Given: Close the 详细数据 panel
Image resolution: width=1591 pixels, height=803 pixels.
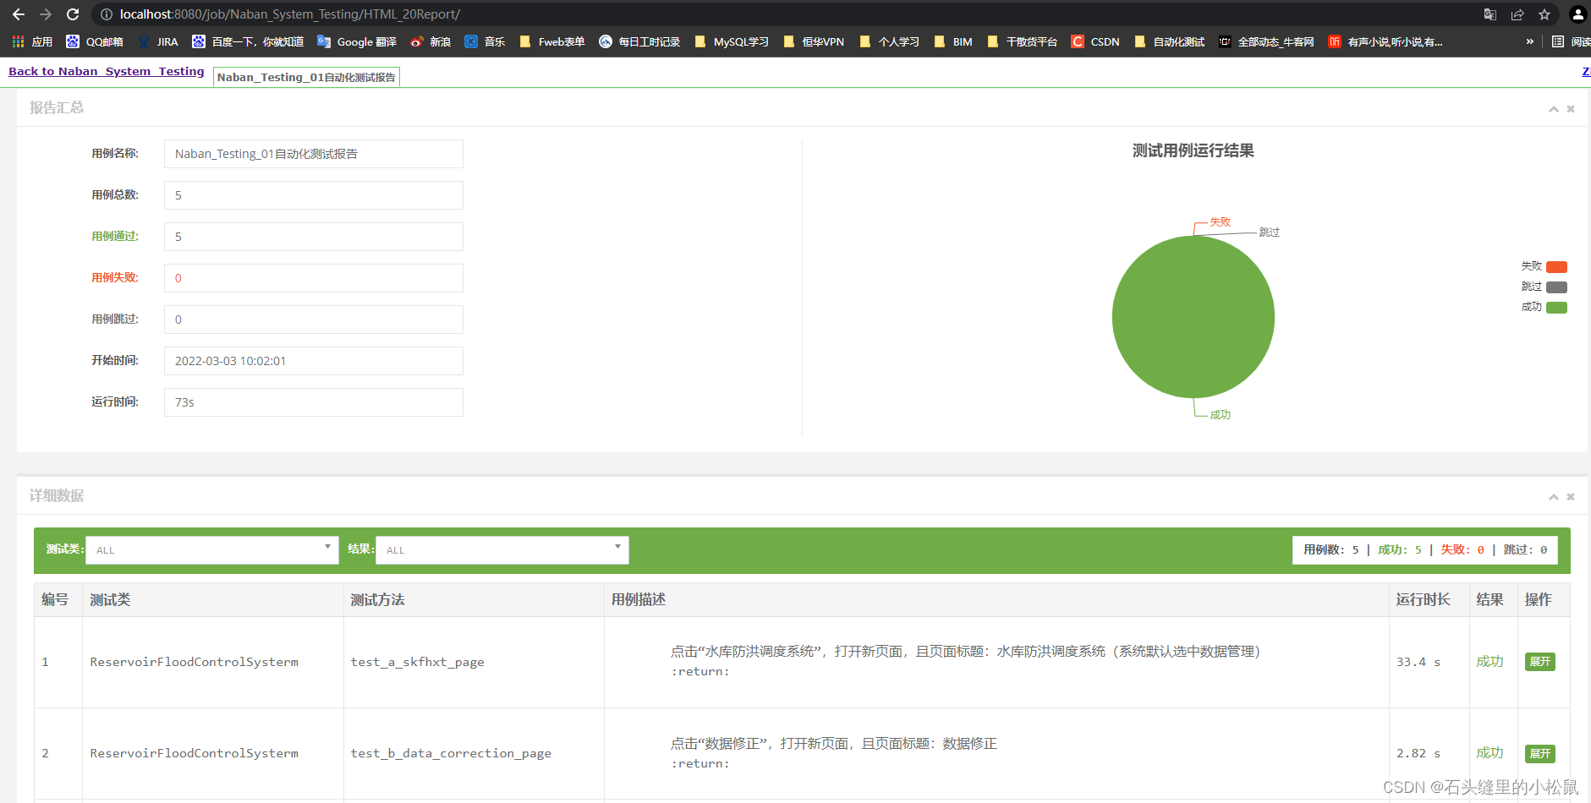Looking at the screenshot, I should click(1571, 497).
